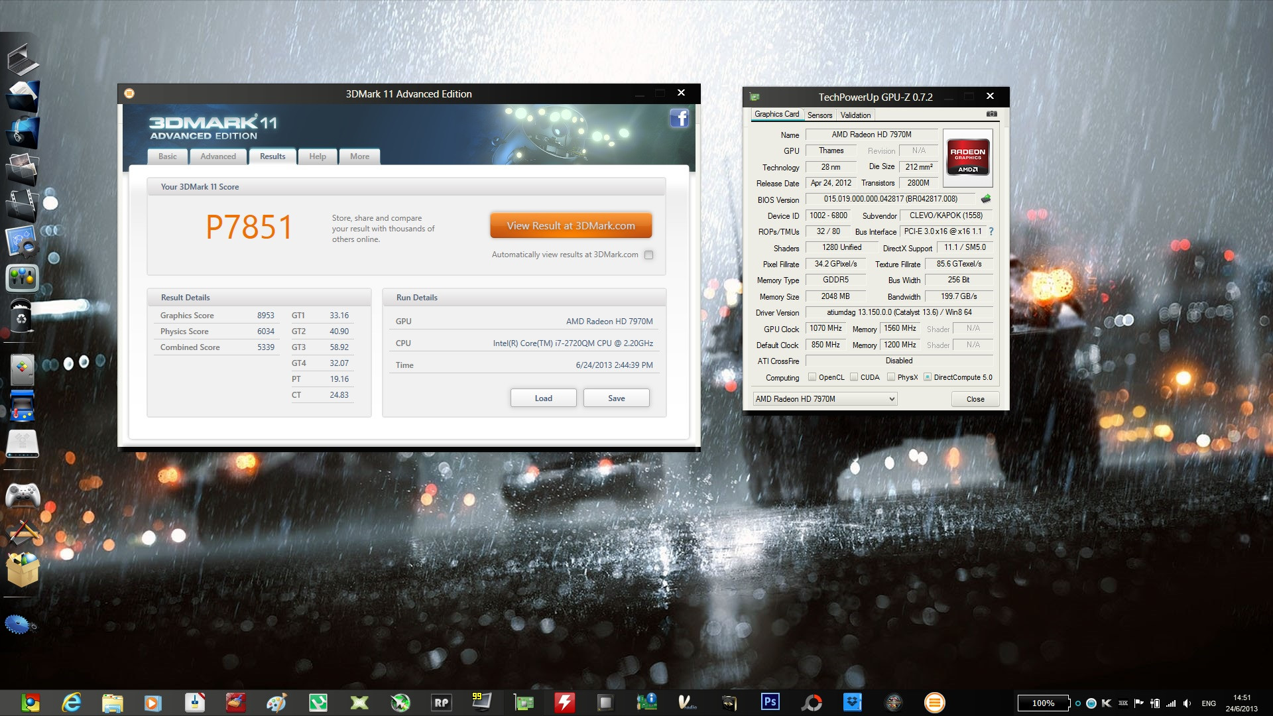Toggle the PhysX checkbox in GPU-Z
Viewport: 1273px width, 716px height.
click(x=891, y=377)
